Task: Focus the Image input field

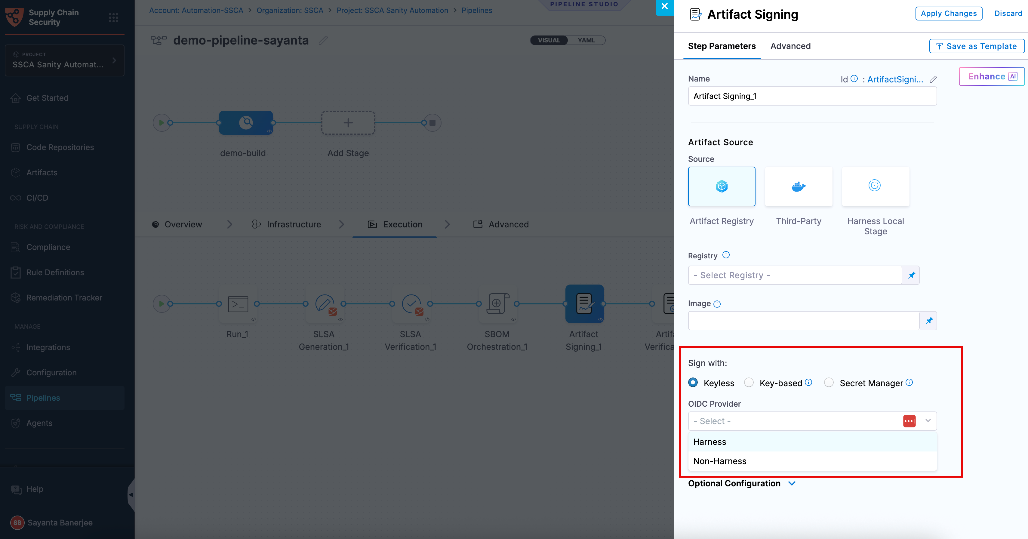Action: pyautogui.click(x=804, y=321)
